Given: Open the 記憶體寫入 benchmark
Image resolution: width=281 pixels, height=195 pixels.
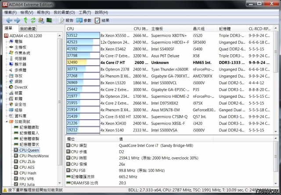Looking at the screenshot, I should pos(26,133).
